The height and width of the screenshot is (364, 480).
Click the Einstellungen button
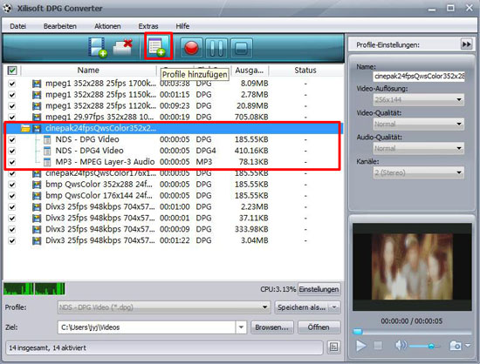(x=319, y=289)
